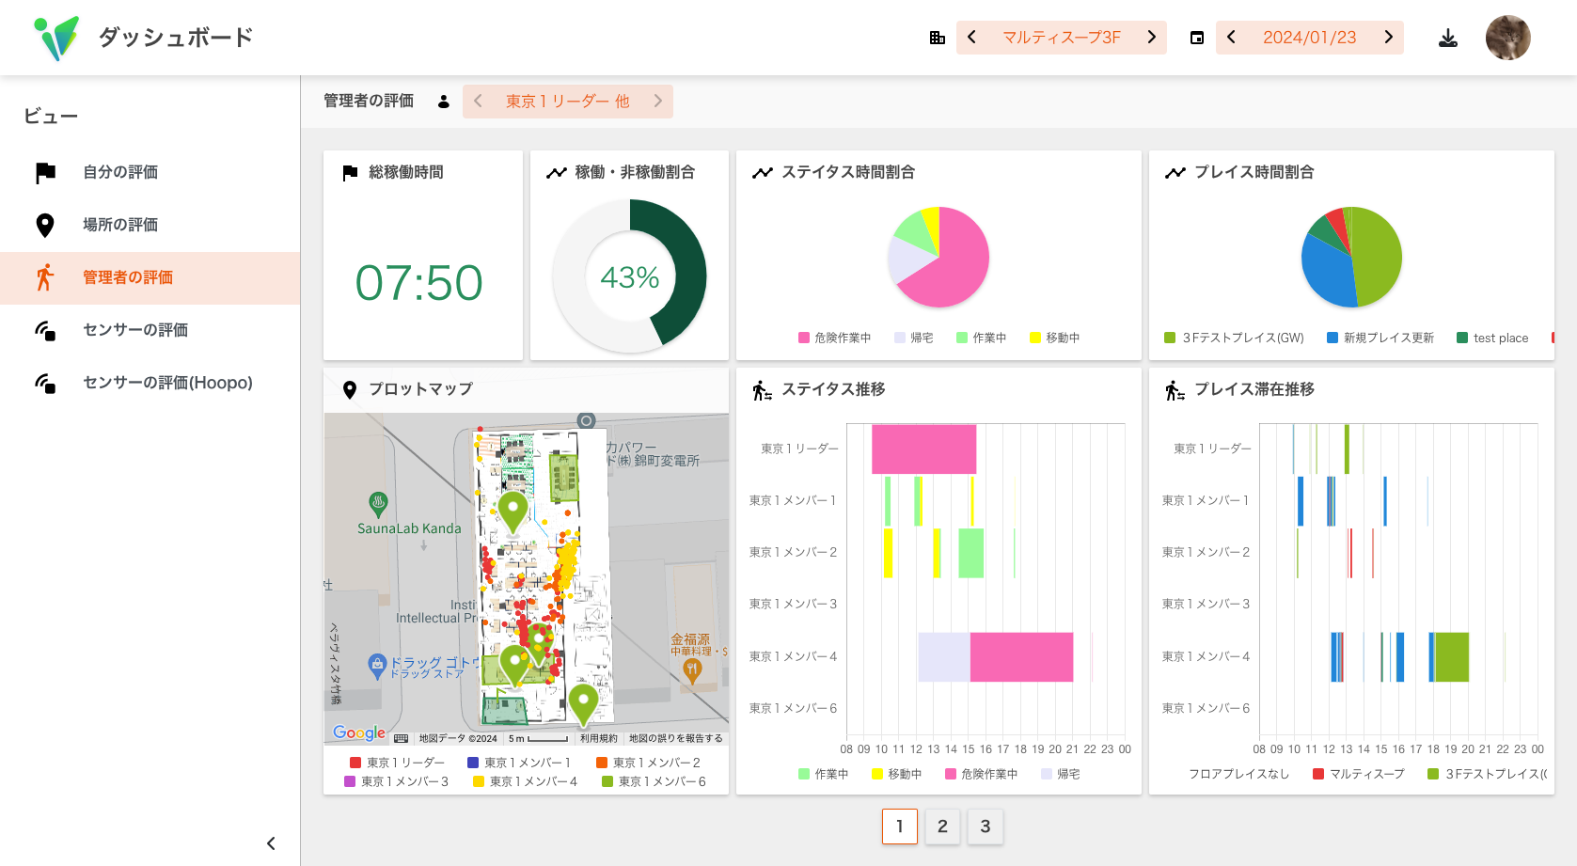Advance to next facility with the right chevron
Screen dimensions: 1577x866
click(x=1151, y=37)
